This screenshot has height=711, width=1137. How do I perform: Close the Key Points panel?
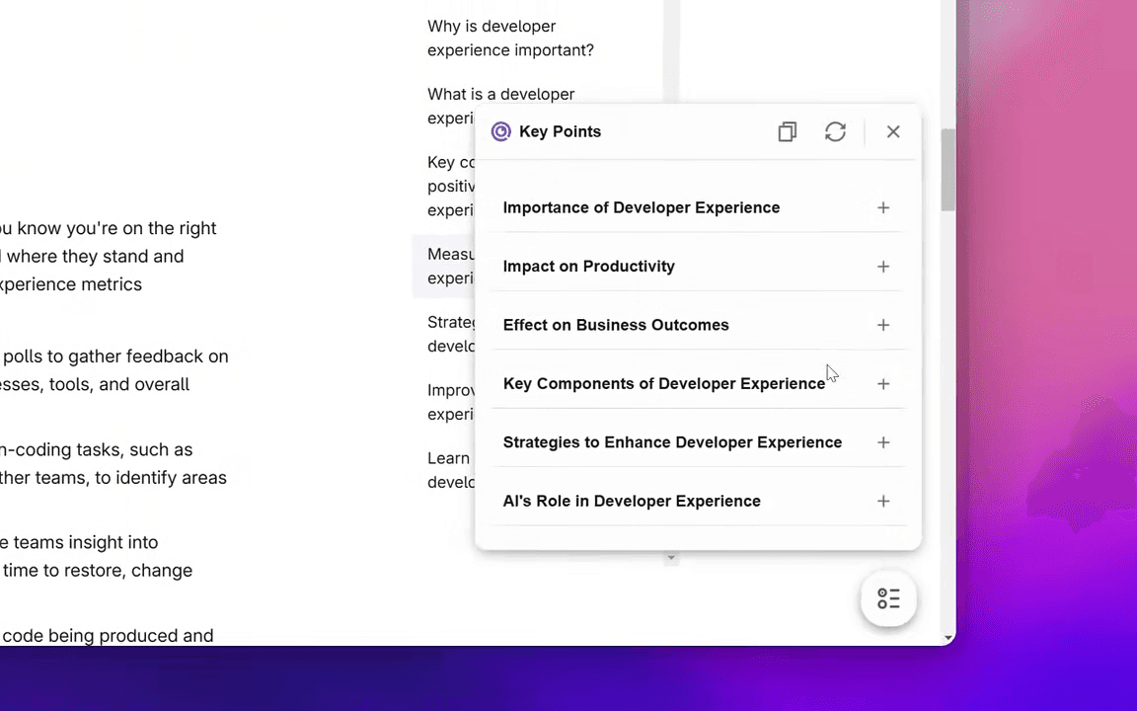click(x=893, y=131)
